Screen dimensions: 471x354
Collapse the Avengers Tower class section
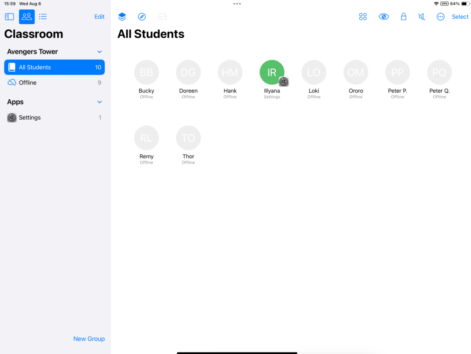click(99, 52)
